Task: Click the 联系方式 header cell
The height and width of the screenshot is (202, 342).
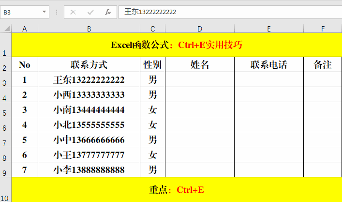Action: click(x=89, y=64)
